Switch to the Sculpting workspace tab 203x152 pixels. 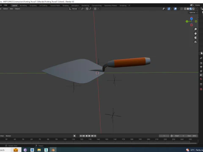pos(33,5)
